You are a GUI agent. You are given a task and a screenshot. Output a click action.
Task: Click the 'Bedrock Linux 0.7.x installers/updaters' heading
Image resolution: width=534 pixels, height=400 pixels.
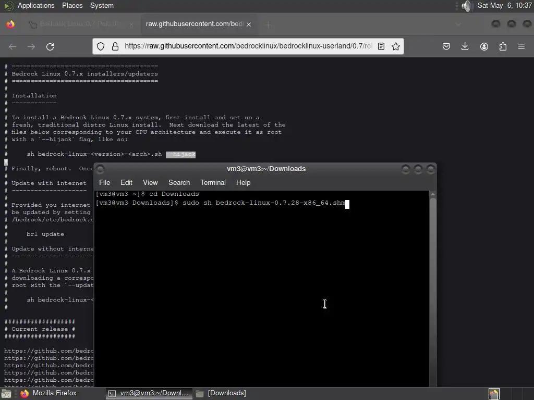click(x=85, y=73)
